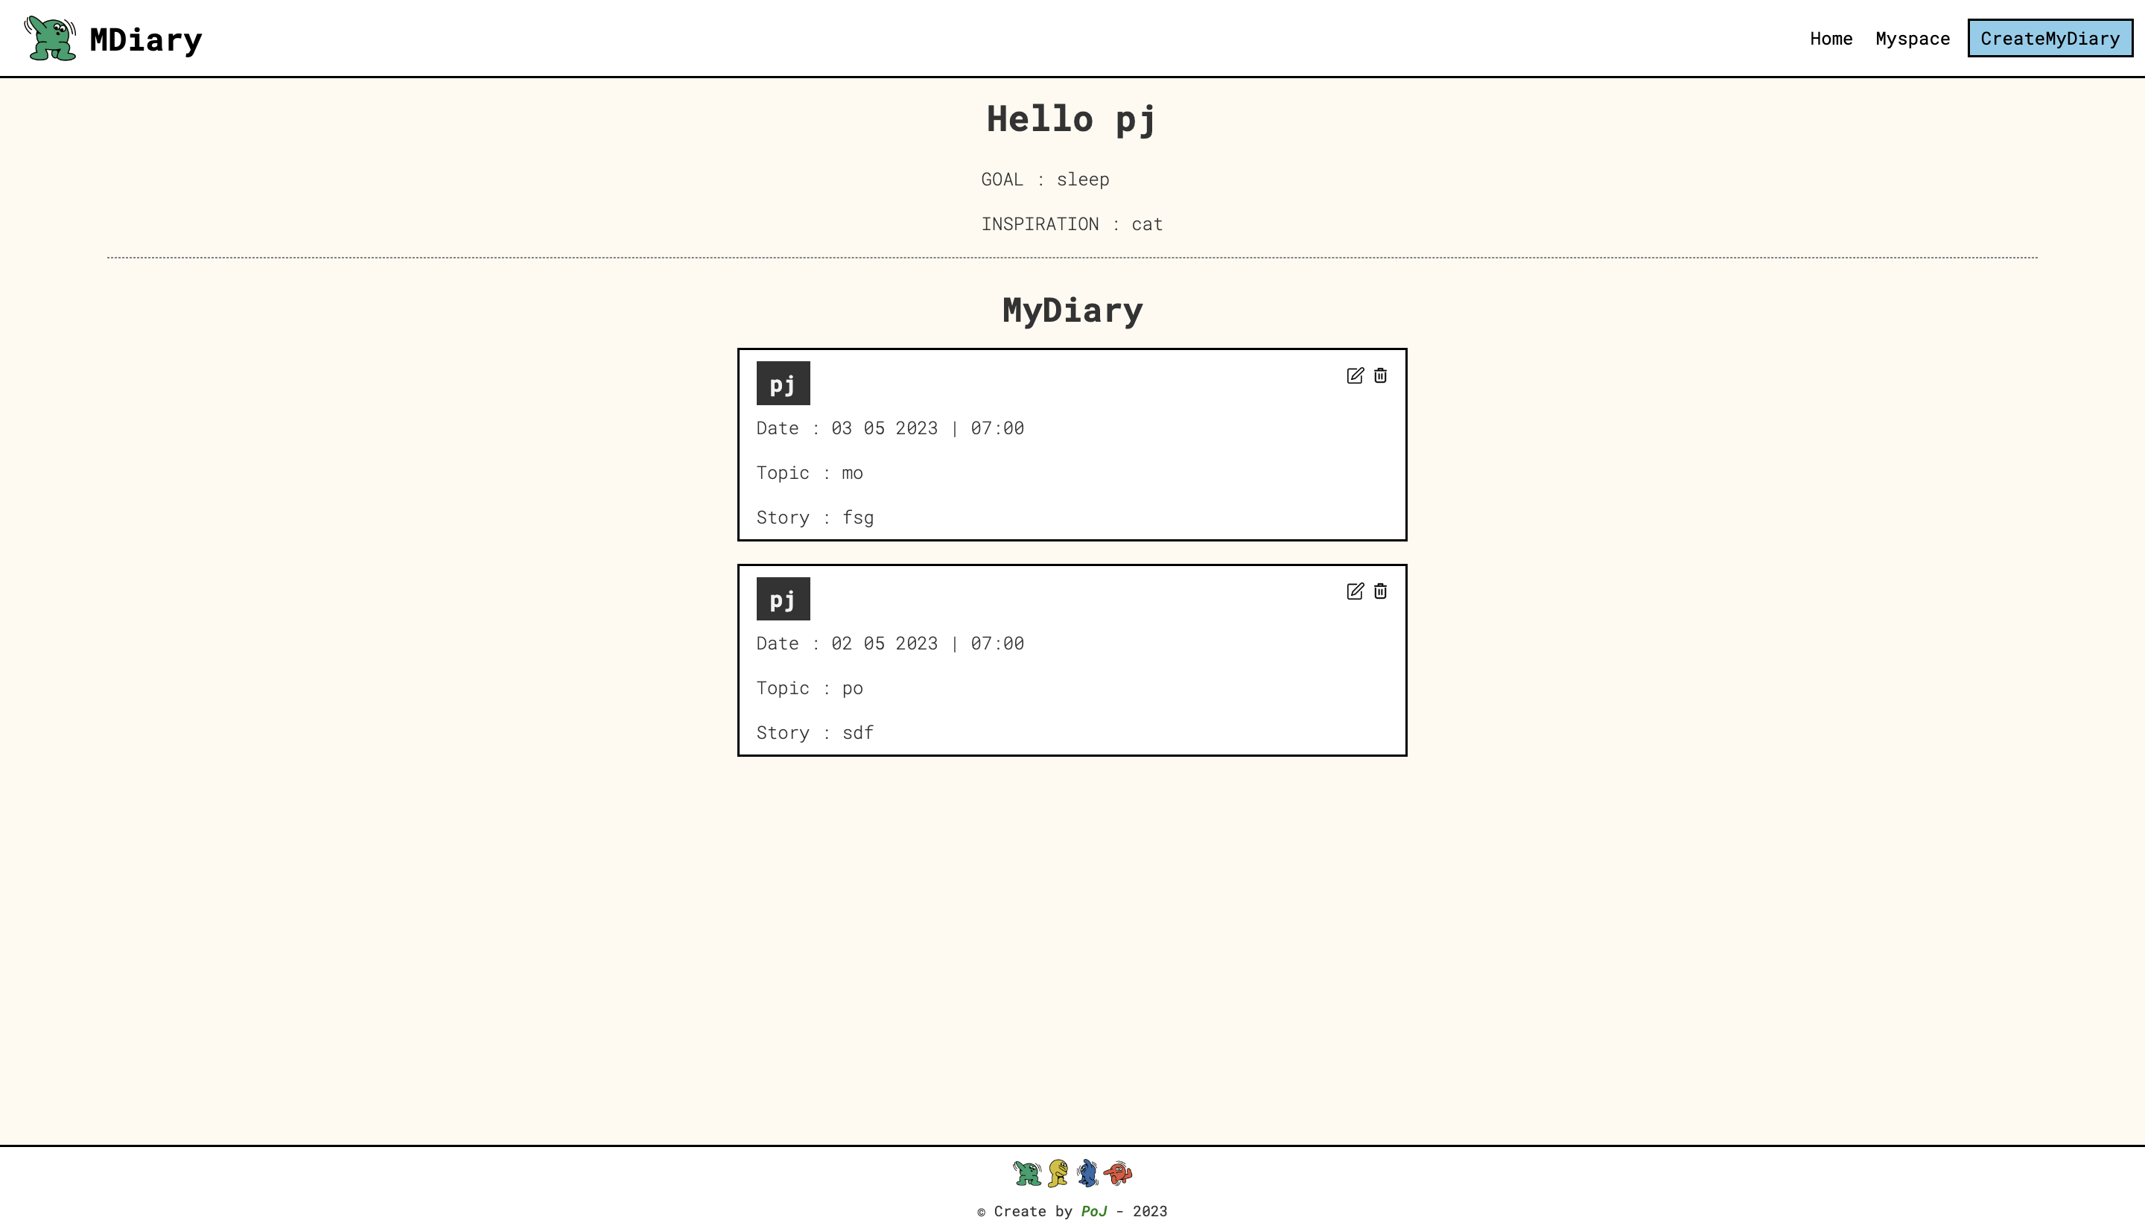Click the GOAL : sleep text
Screen dimensions: 2145x1223
click(x=1045, y=180)
